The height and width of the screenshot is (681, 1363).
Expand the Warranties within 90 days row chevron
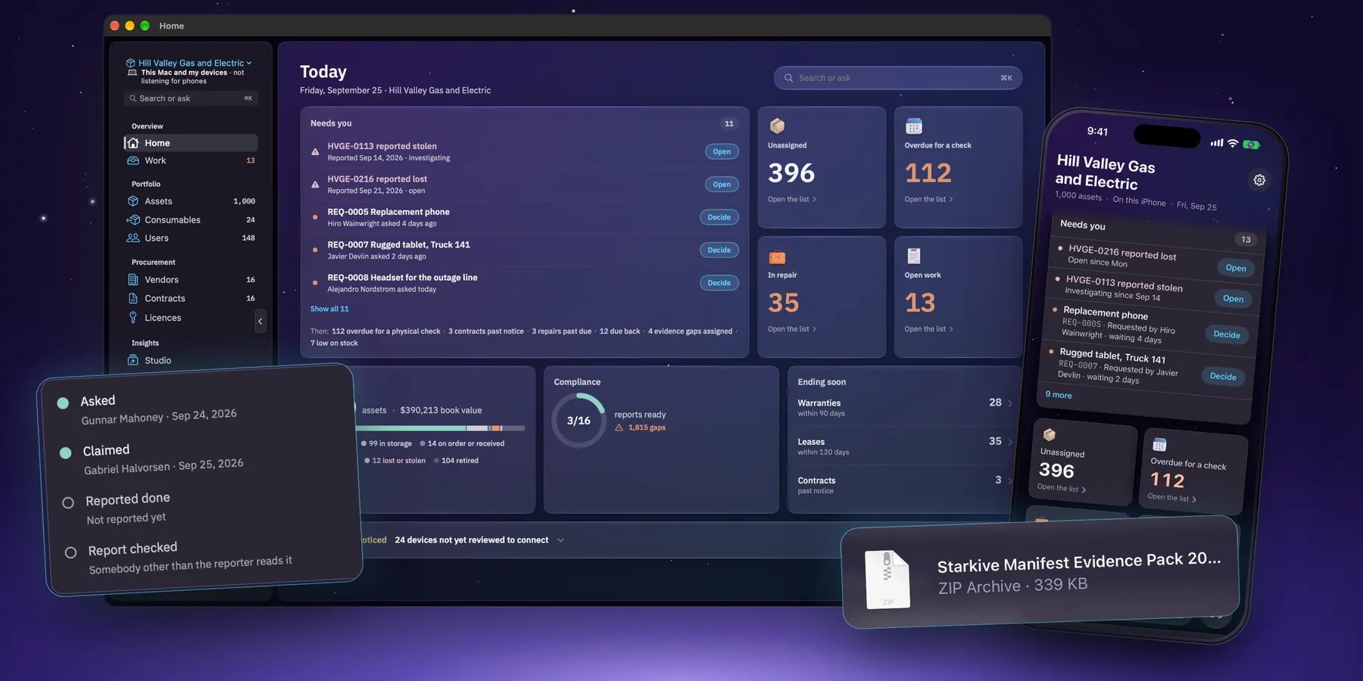(1010, 403)
